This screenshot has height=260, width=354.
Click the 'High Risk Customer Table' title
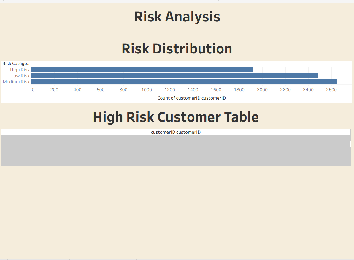pyautogui.click(x=176, y=117)
